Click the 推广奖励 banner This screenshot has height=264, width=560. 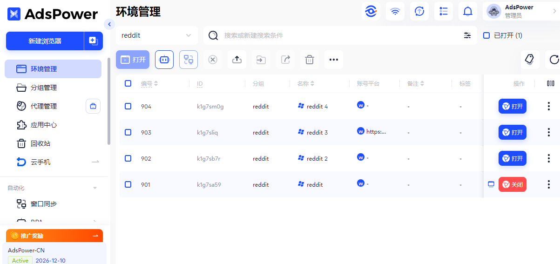[x=54, y=236]
